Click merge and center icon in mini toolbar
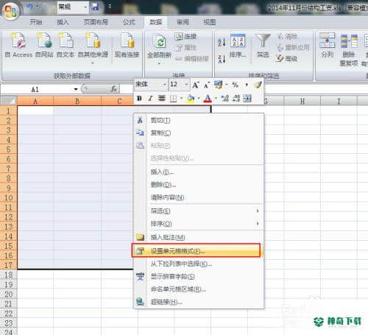The width and height of the screenshot is (368, 335). click(x=247, y=99)
